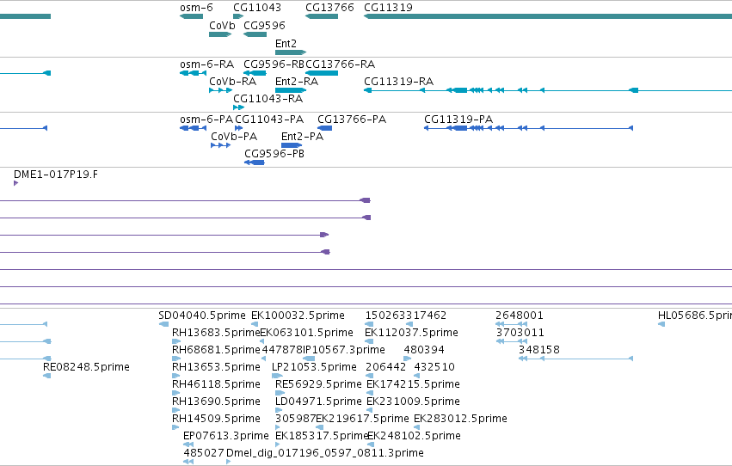Select the EK174215.5prime EST
This screenshot has width=732, height=466.
pyautogui.click(x=370, y=393)
